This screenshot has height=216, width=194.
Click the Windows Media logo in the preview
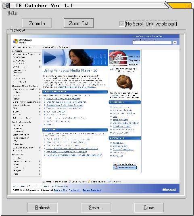pos(23,41)
